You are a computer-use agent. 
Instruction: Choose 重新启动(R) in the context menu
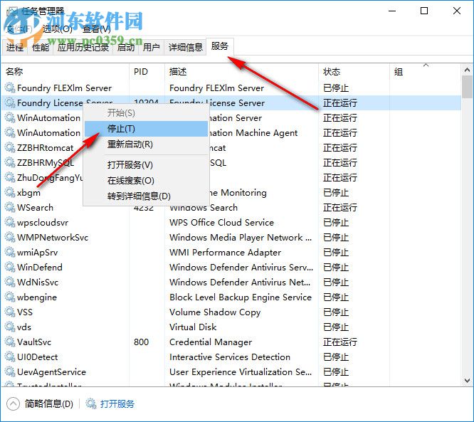(x=146, y=144)
